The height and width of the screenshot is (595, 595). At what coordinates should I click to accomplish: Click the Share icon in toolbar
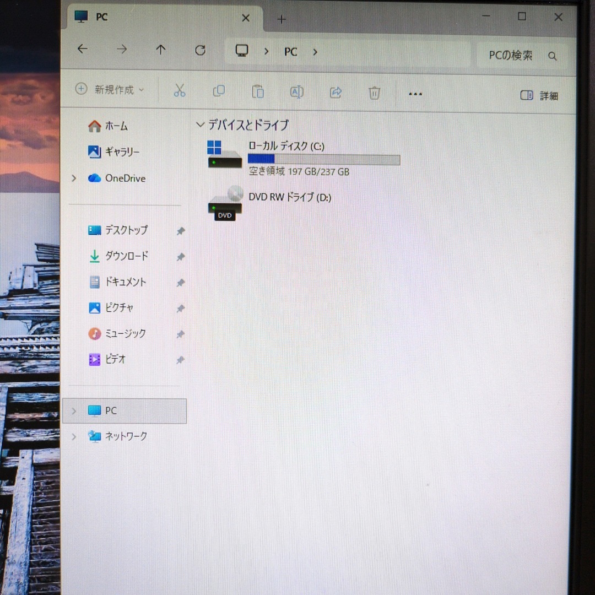point(336,93)
